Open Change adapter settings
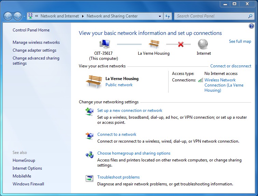Image resolution: width=258 pixels, height=196 pixels. click(34, 50)
